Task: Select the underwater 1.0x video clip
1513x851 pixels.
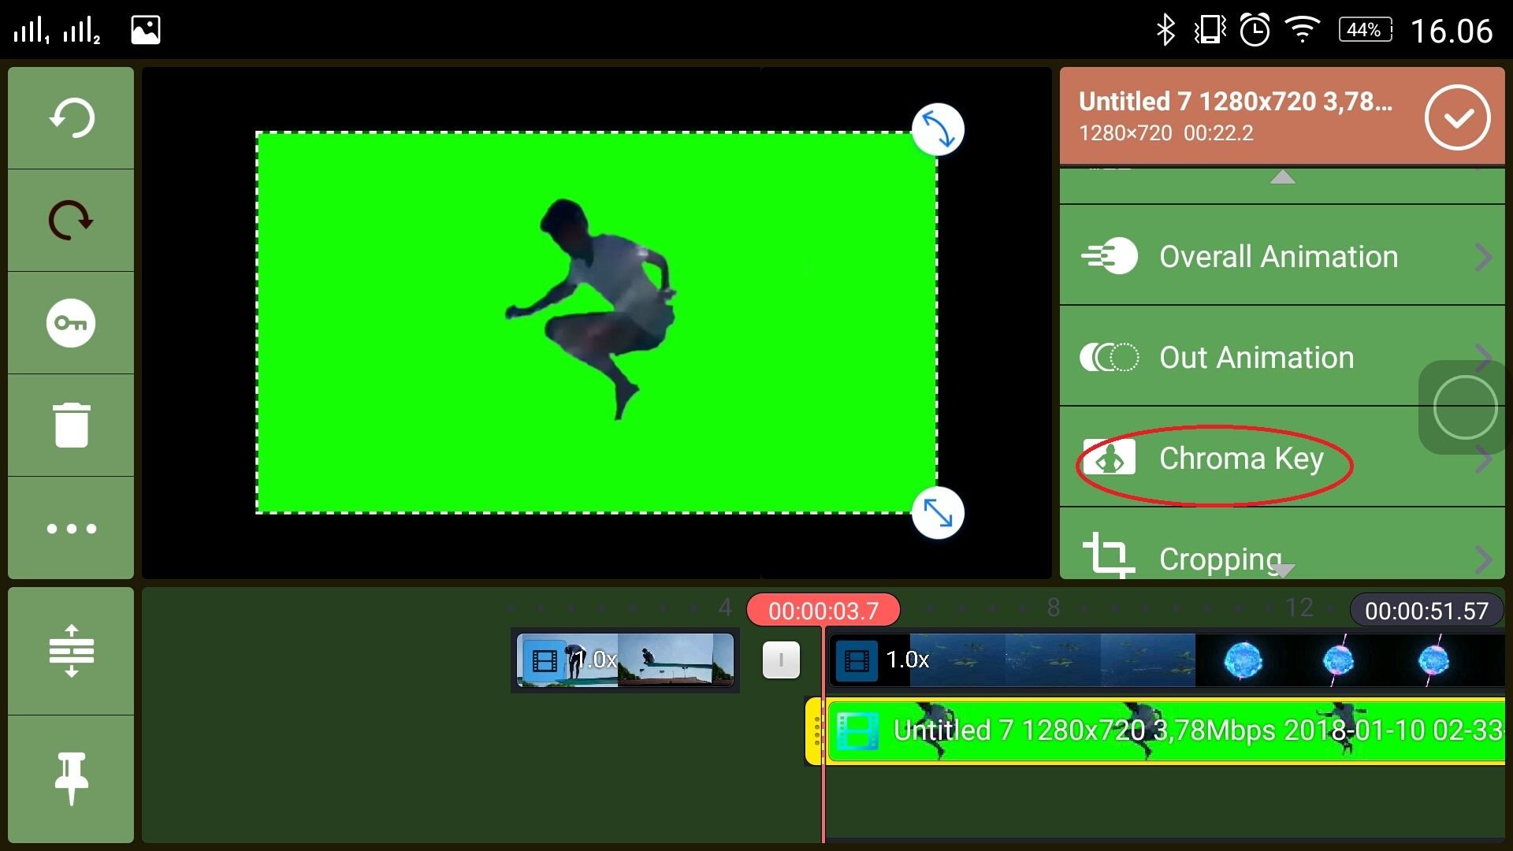Action: click(1166, 660)
